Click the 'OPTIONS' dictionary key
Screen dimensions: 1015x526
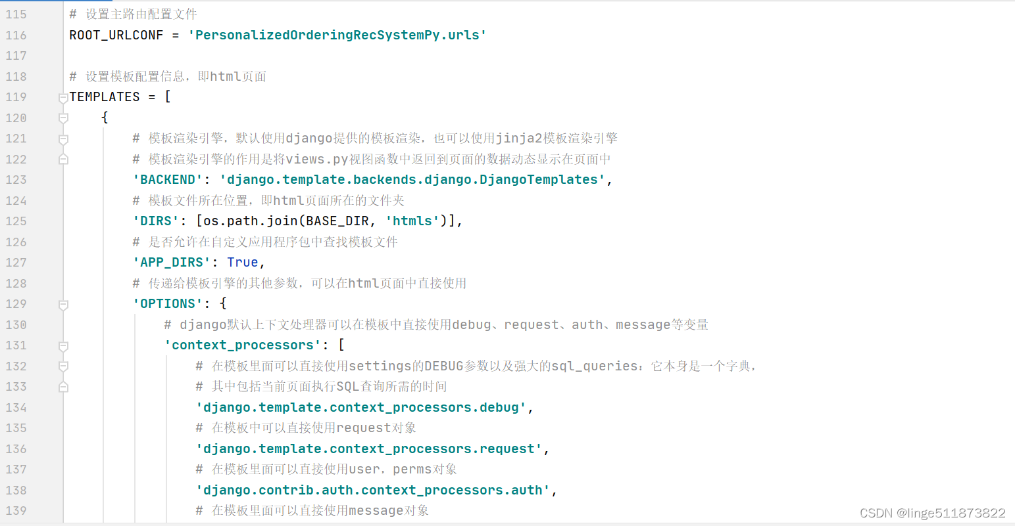point(168,304)
